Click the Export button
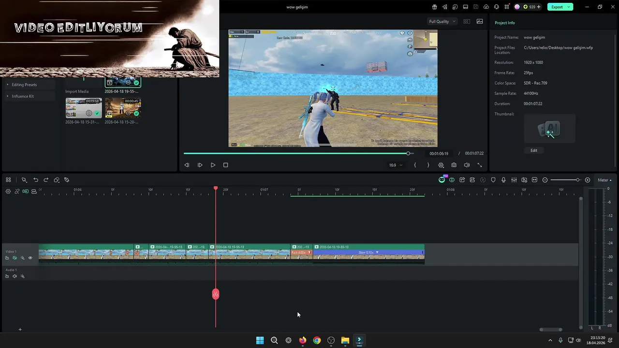This screenshot has width=619, height=348. click(557, 7)
